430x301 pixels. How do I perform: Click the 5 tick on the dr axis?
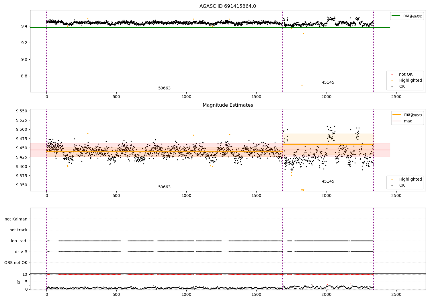coord(26,282)
